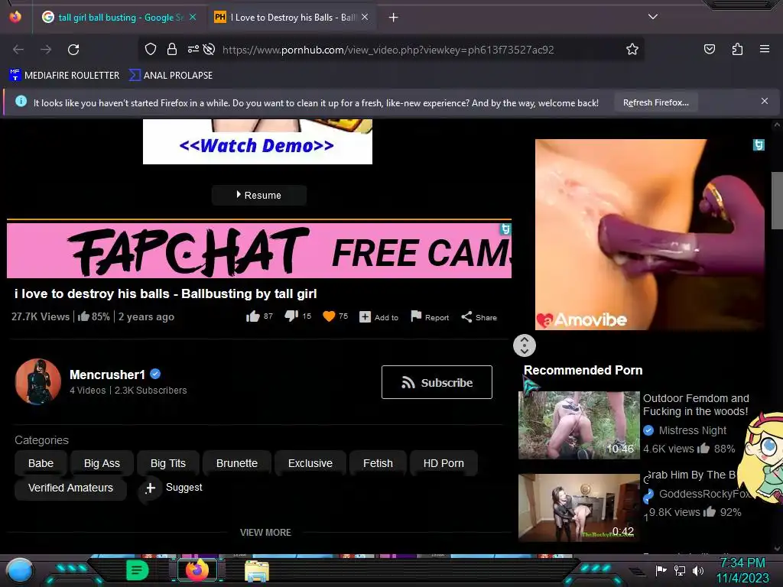This screenshot has width=783, height=587.
Task: Click the Action Center flag tray icon
Action: (x=661, y=570)
